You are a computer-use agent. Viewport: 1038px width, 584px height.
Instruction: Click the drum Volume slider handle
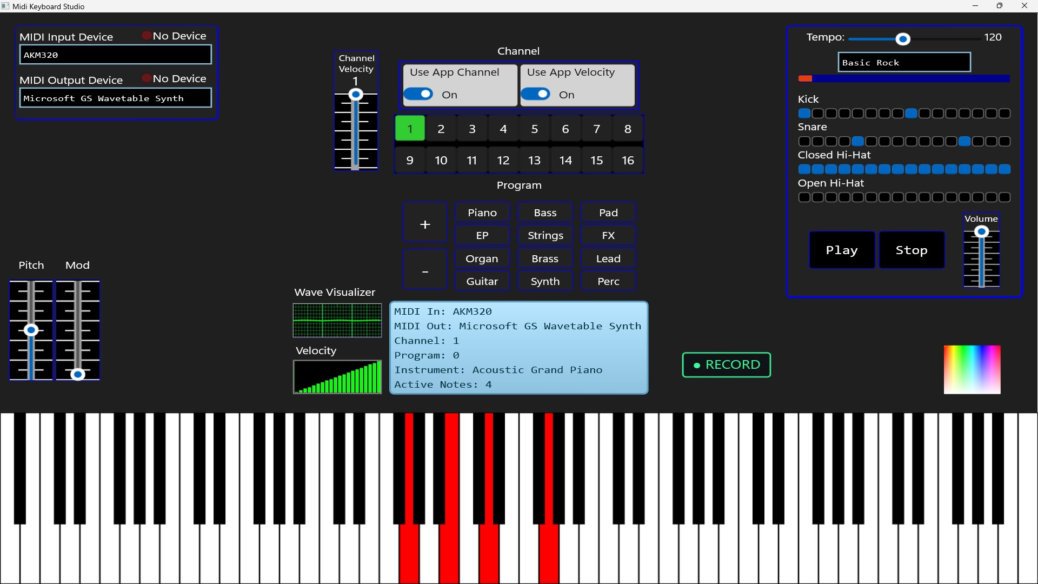pyautogui.click(x=982, y=232)
